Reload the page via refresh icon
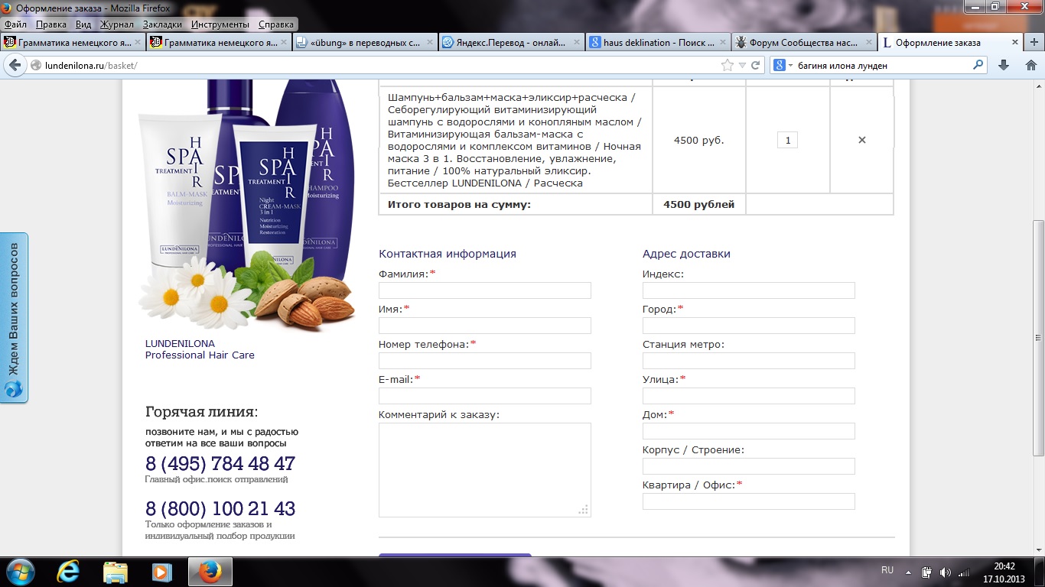The image size is (1045, 587). coord(755,66)
